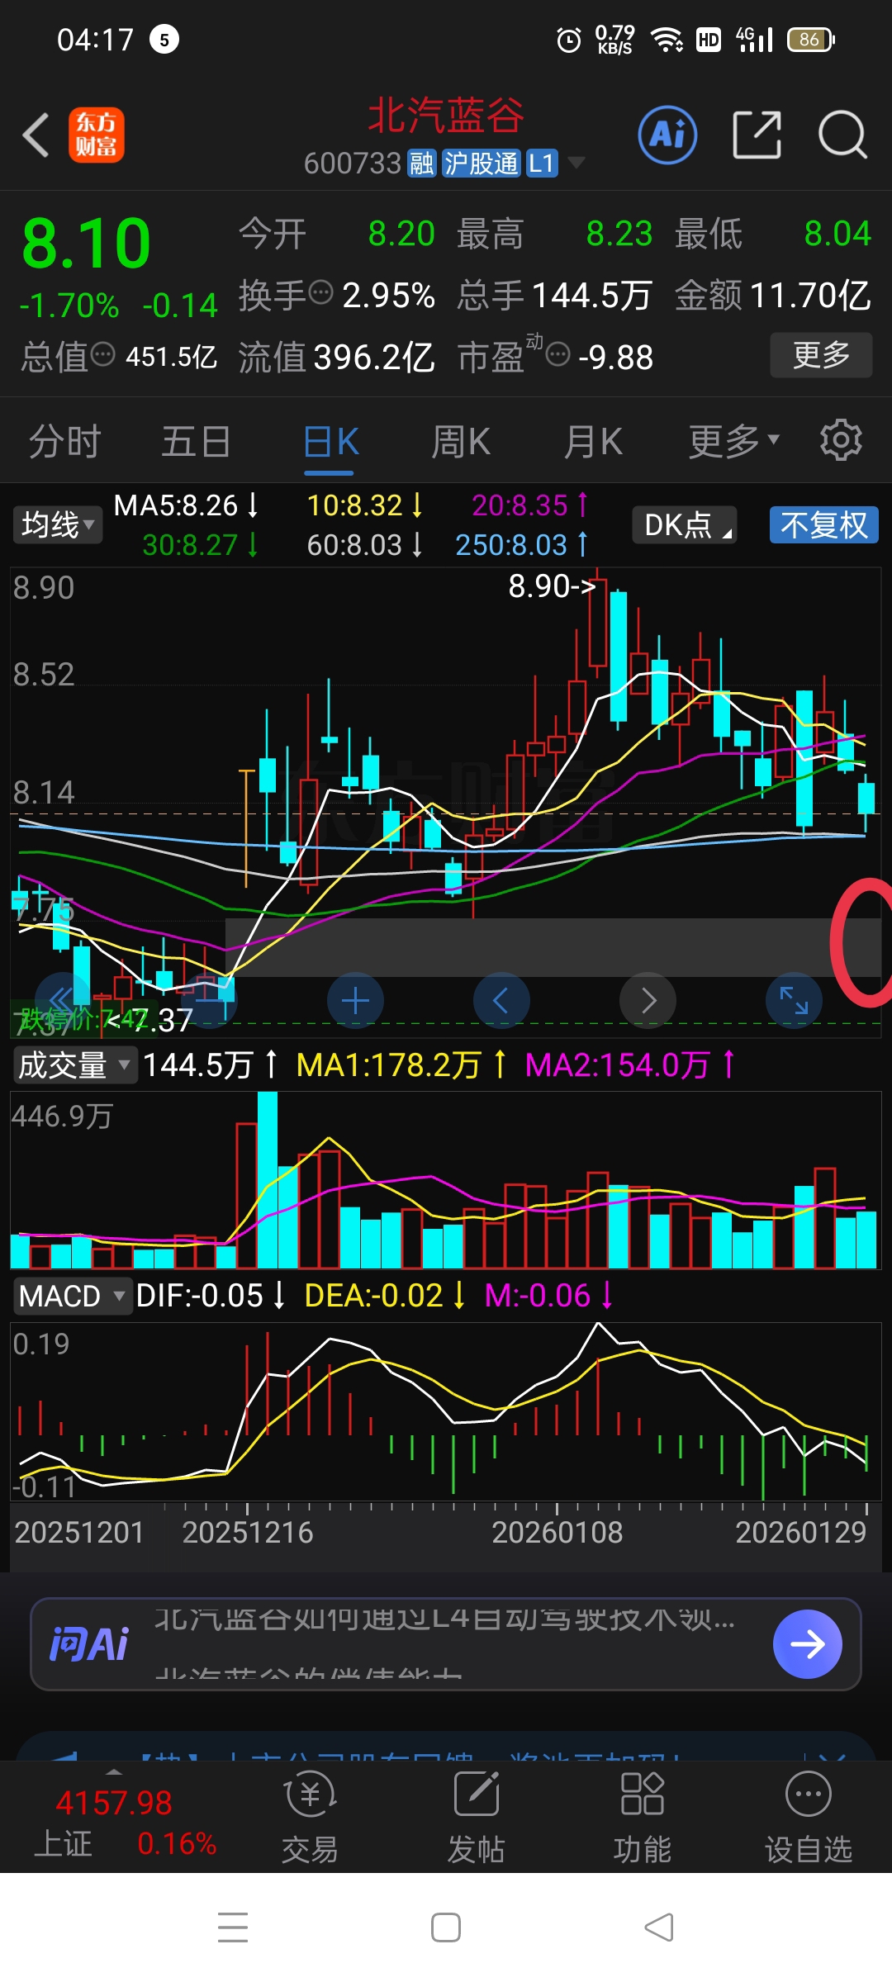Open 问Ai suggested question field

tap(446, 1644)
